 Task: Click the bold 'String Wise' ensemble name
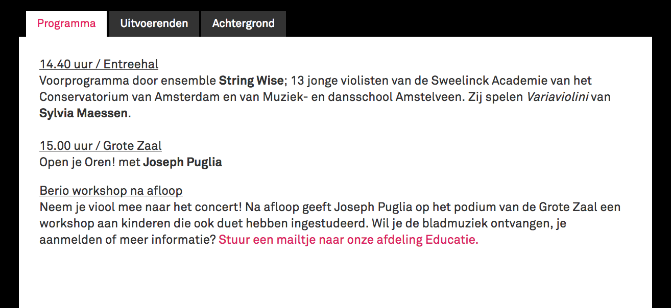click(251, 81)
